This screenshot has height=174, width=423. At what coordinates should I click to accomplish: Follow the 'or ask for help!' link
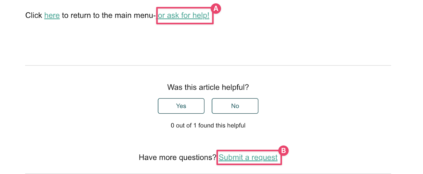[183, 15]
